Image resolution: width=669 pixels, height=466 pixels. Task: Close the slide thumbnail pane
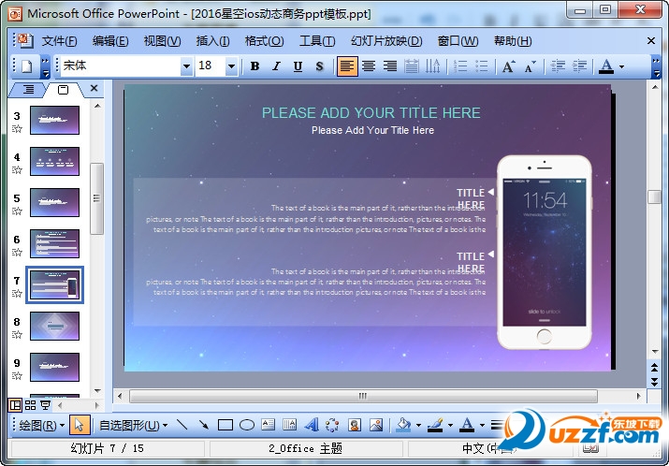pos(95,88)
